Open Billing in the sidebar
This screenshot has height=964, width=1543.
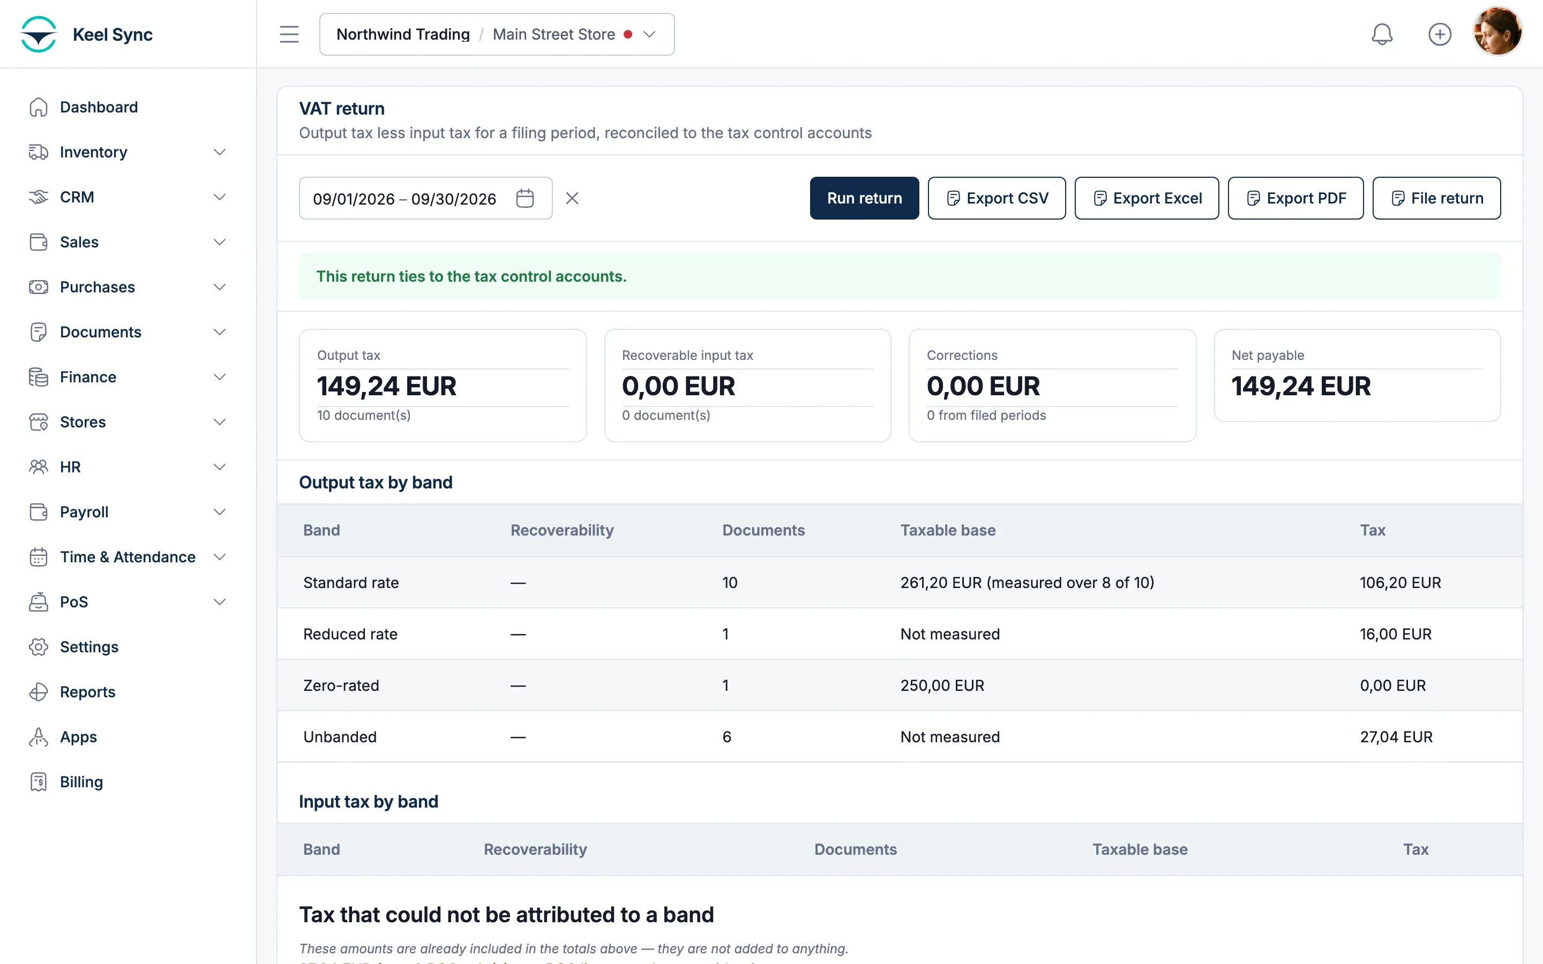81,782
